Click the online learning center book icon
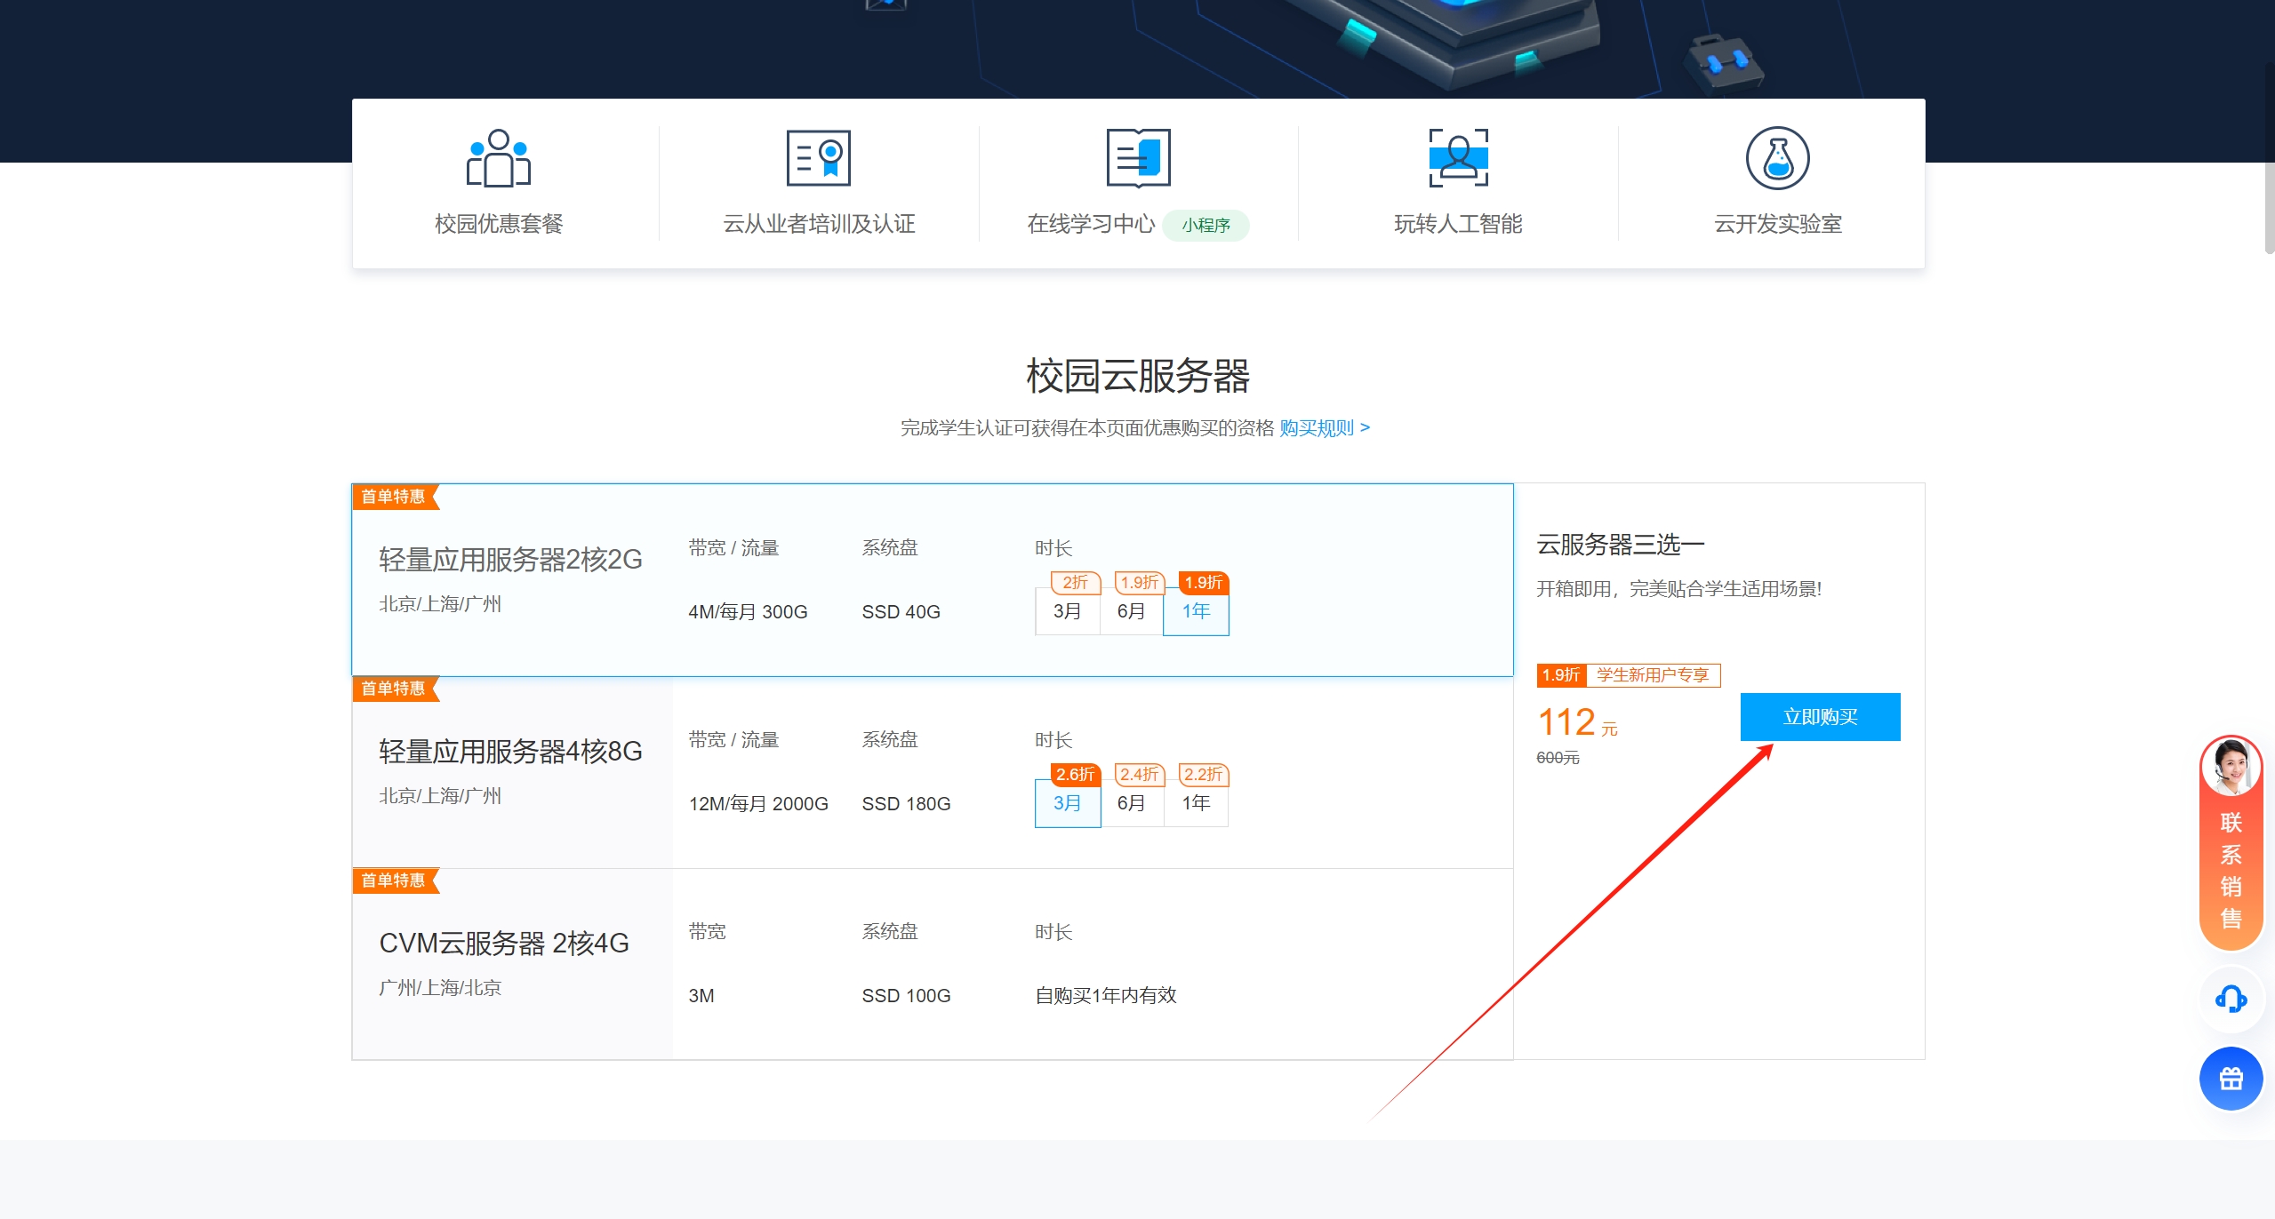Image resolution: width=2275 pixels, height=1219 pixels. pyautogui.click(x=1138, y=158)
